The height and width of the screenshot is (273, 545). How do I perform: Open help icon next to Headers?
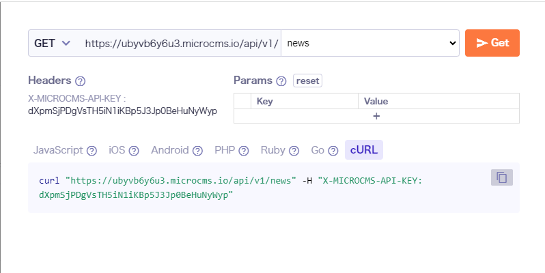[x=81, y=81]
